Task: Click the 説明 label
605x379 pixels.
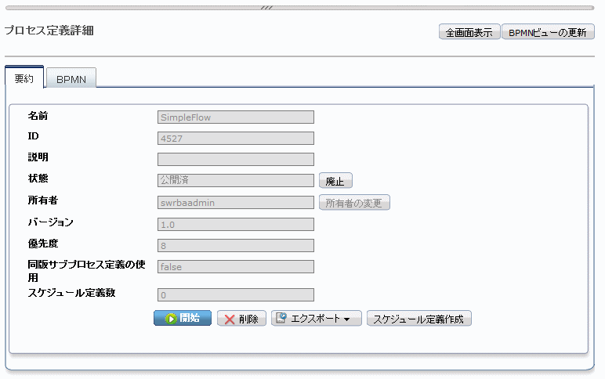Action: click(x=38, y=157)
